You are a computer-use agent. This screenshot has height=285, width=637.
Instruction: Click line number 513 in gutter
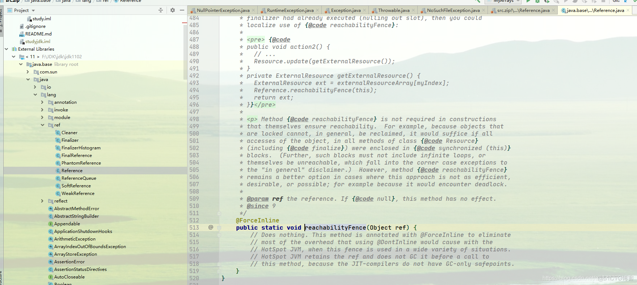coord(194,227)
